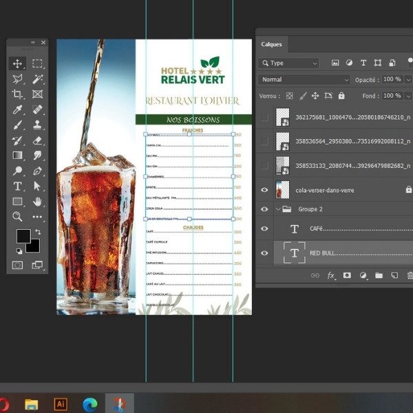Image resolution: width=413 pixels, height=413 pixels.
Task: Hide the cola-verser-dans-verre layer
Action: pos(264,189)
